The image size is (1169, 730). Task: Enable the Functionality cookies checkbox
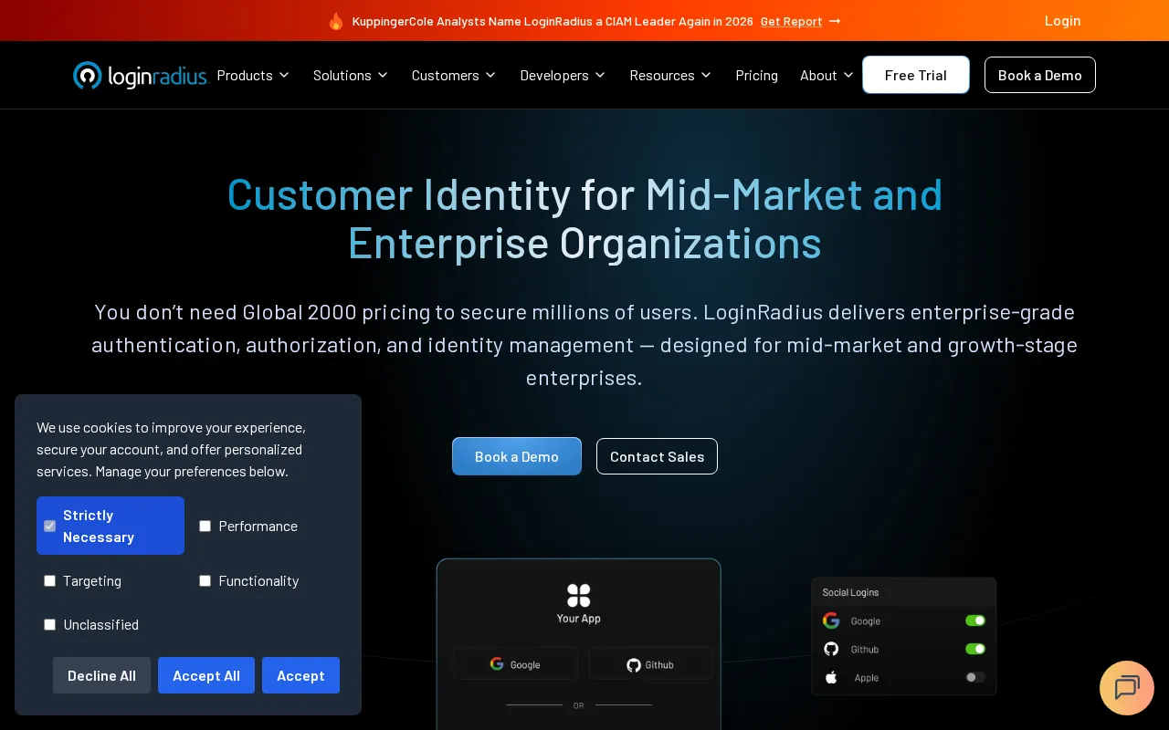205,580
